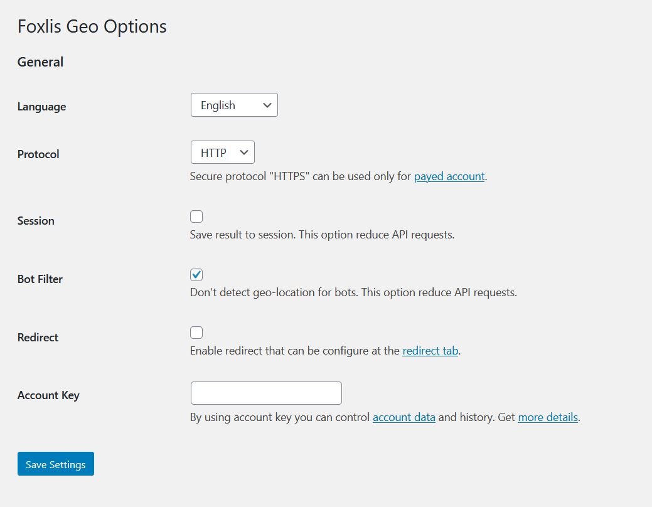Viewport: 652px width, 507px height.
Task: Focus the Account Key input field
Action: (x=266, y=393)
